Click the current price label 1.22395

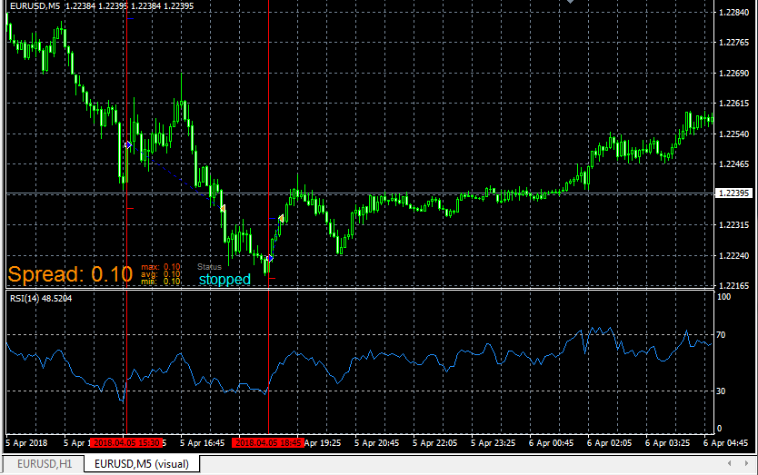tap(733, 193)
